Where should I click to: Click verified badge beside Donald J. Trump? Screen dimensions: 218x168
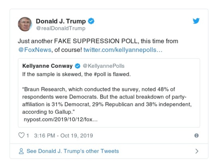(x=91, y=21)
